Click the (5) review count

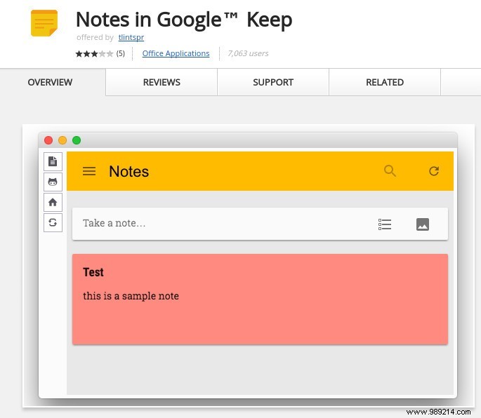click(121, 54)
